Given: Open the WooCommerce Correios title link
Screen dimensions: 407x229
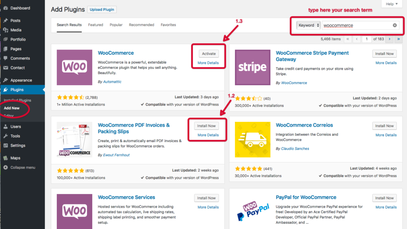Looking at the screenshot, I should coord(304,125).
